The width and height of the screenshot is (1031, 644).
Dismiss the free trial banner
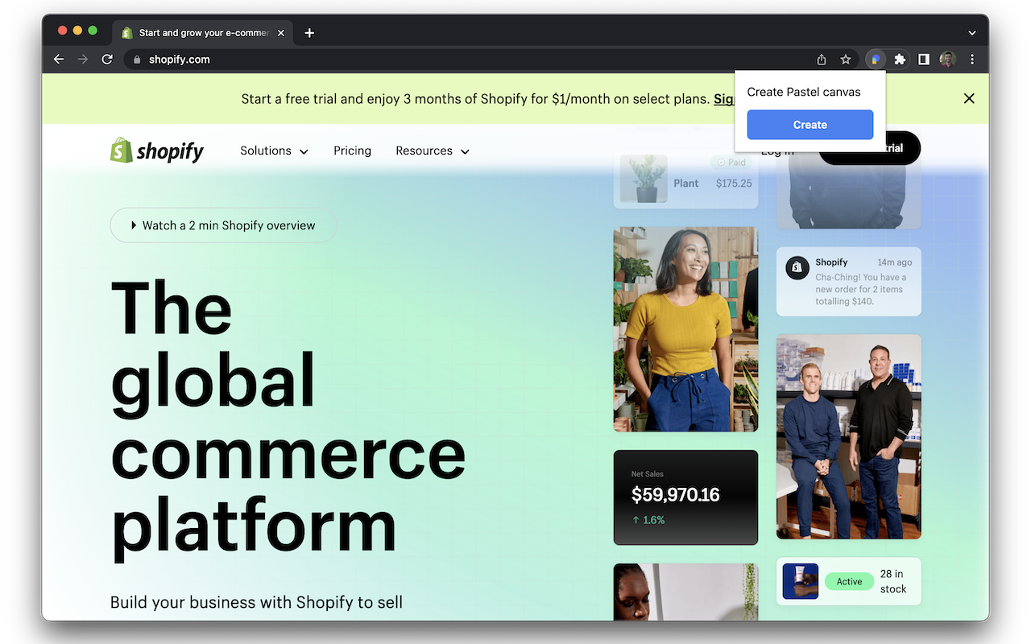[969, 98]
